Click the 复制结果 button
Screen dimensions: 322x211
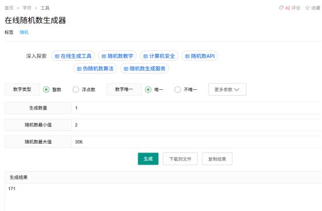(x=217, y=159)
